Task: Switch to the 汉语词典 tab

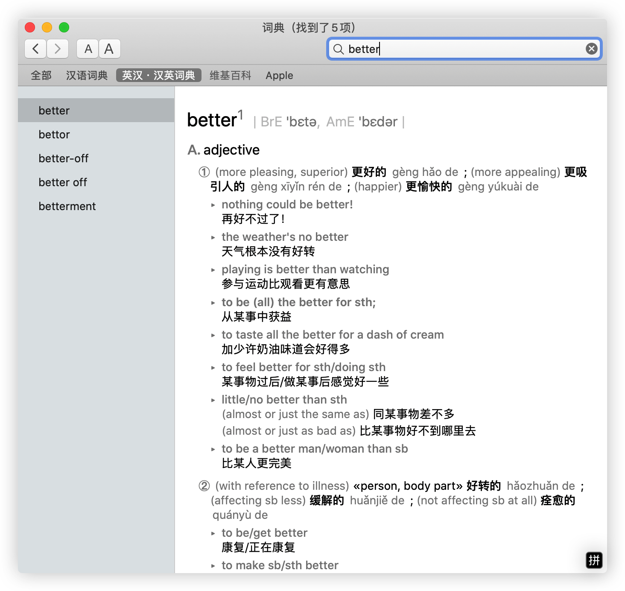Action: point(87,76)
